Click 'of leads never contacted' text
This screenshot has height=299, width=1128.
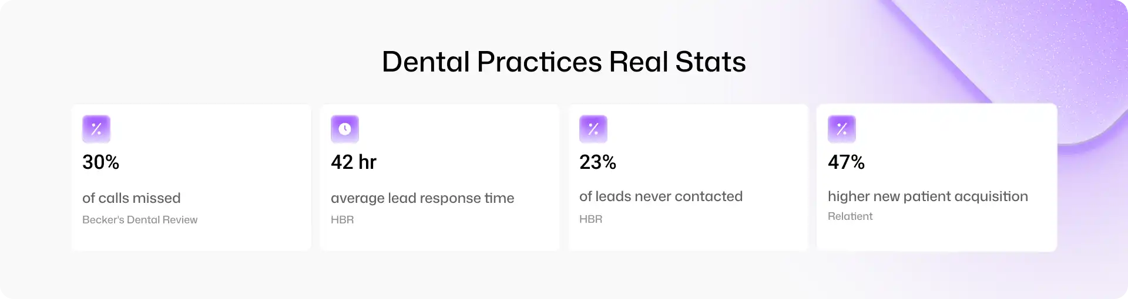(661, 196)
